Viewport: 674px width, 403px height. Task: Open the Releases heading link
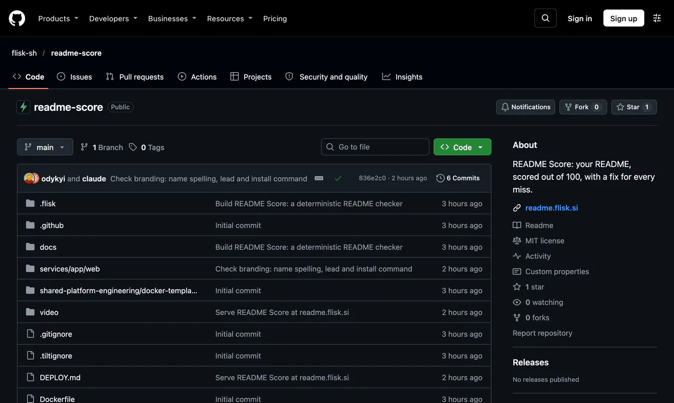click(531, 363)
